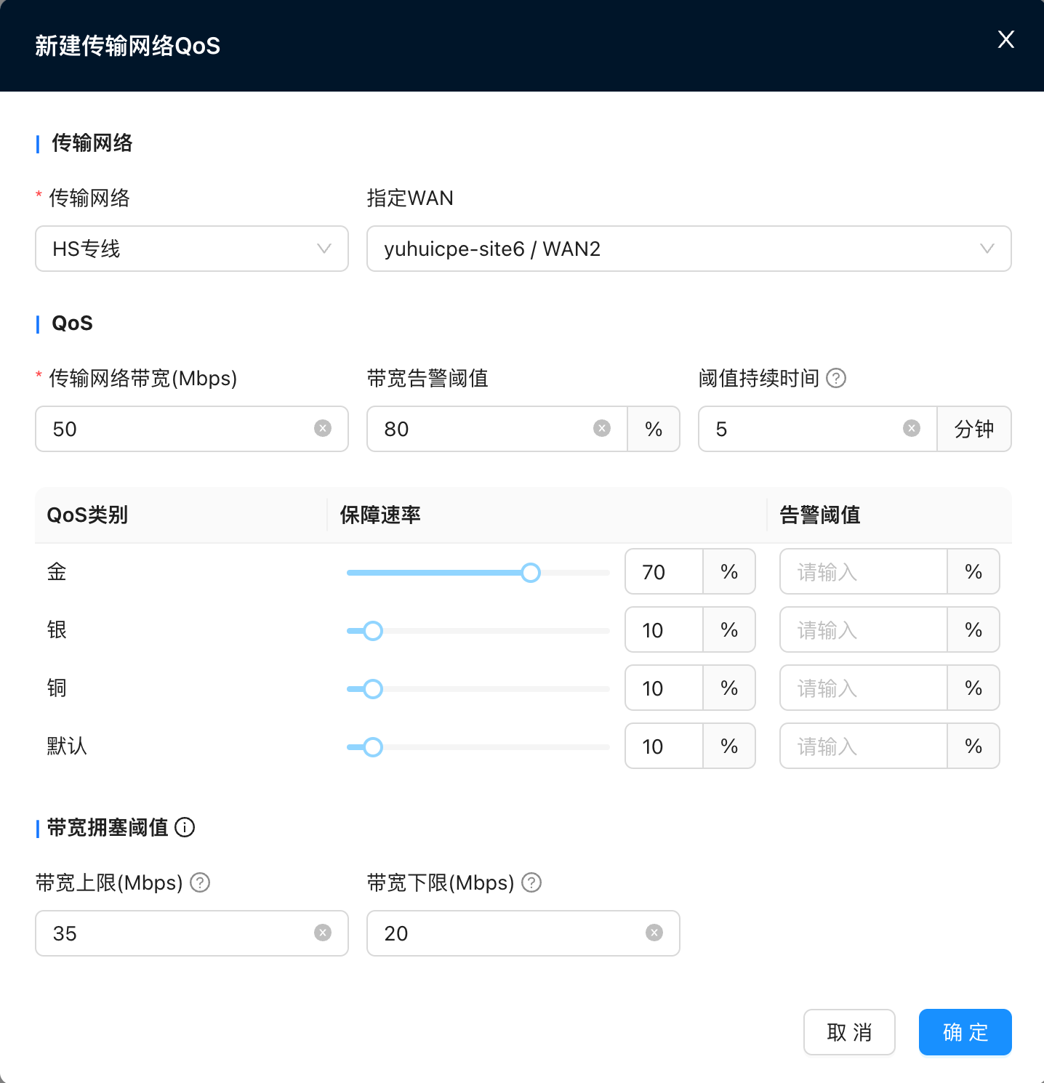Focus the 银 保障速率 percent input
Screen dimensions: 1044x1083
pyautogui.click(x=664, y=630)
